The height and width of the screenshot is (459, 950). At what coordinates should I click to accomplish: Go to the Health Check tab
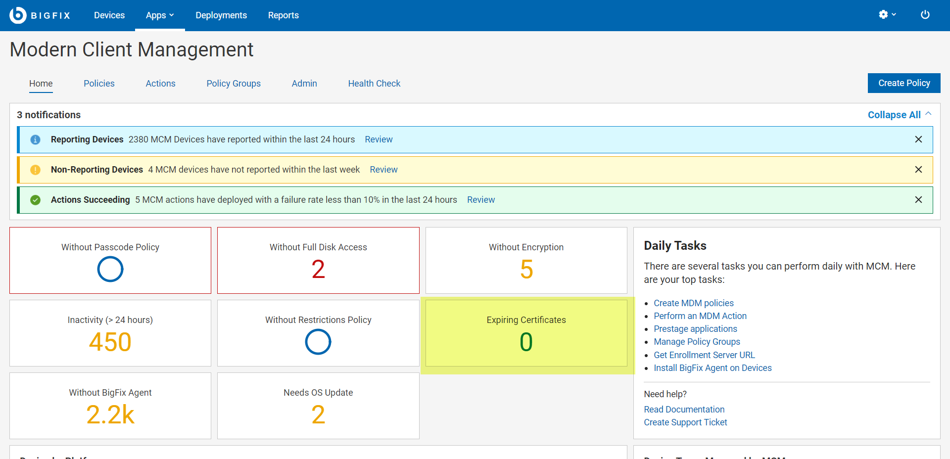click(x=374, y=84)
